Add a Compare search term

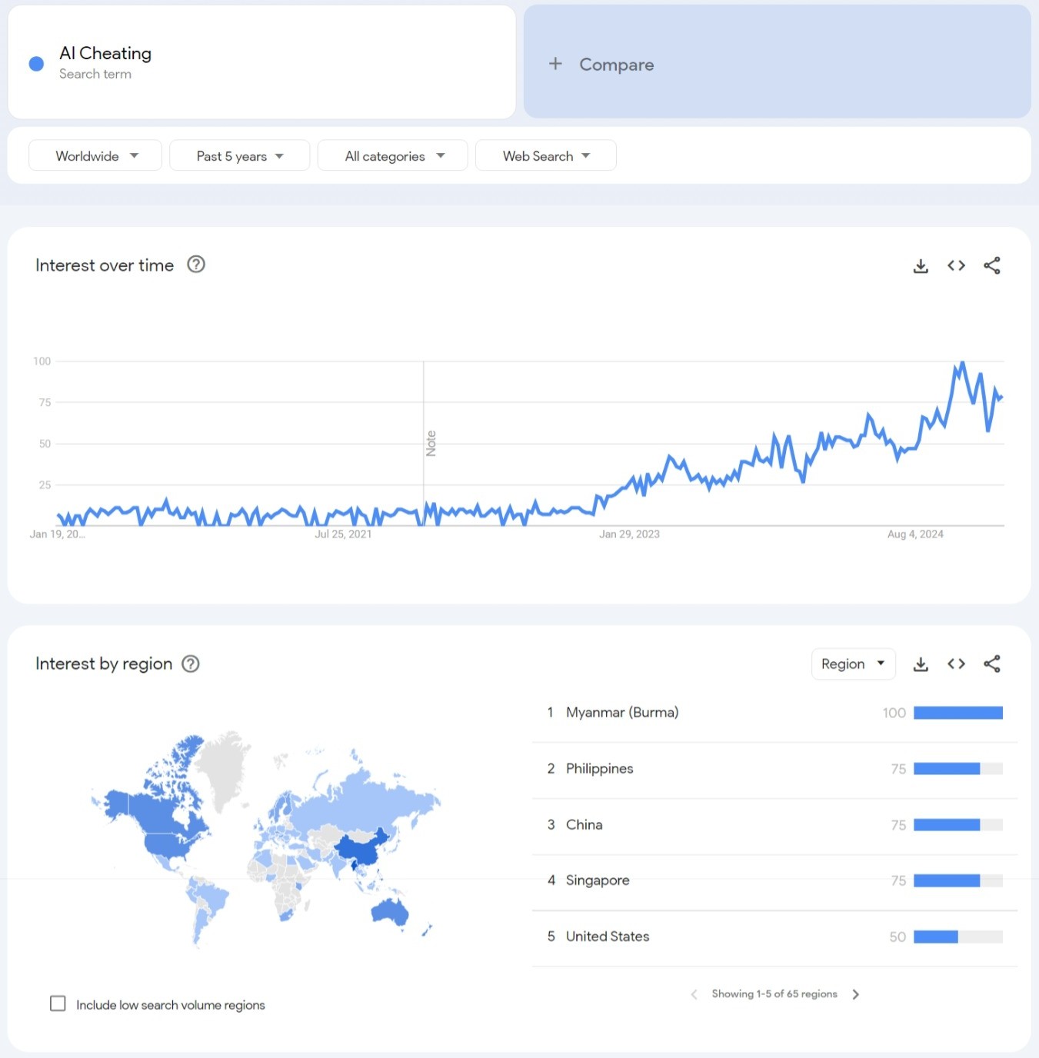(x=601, y=65)
